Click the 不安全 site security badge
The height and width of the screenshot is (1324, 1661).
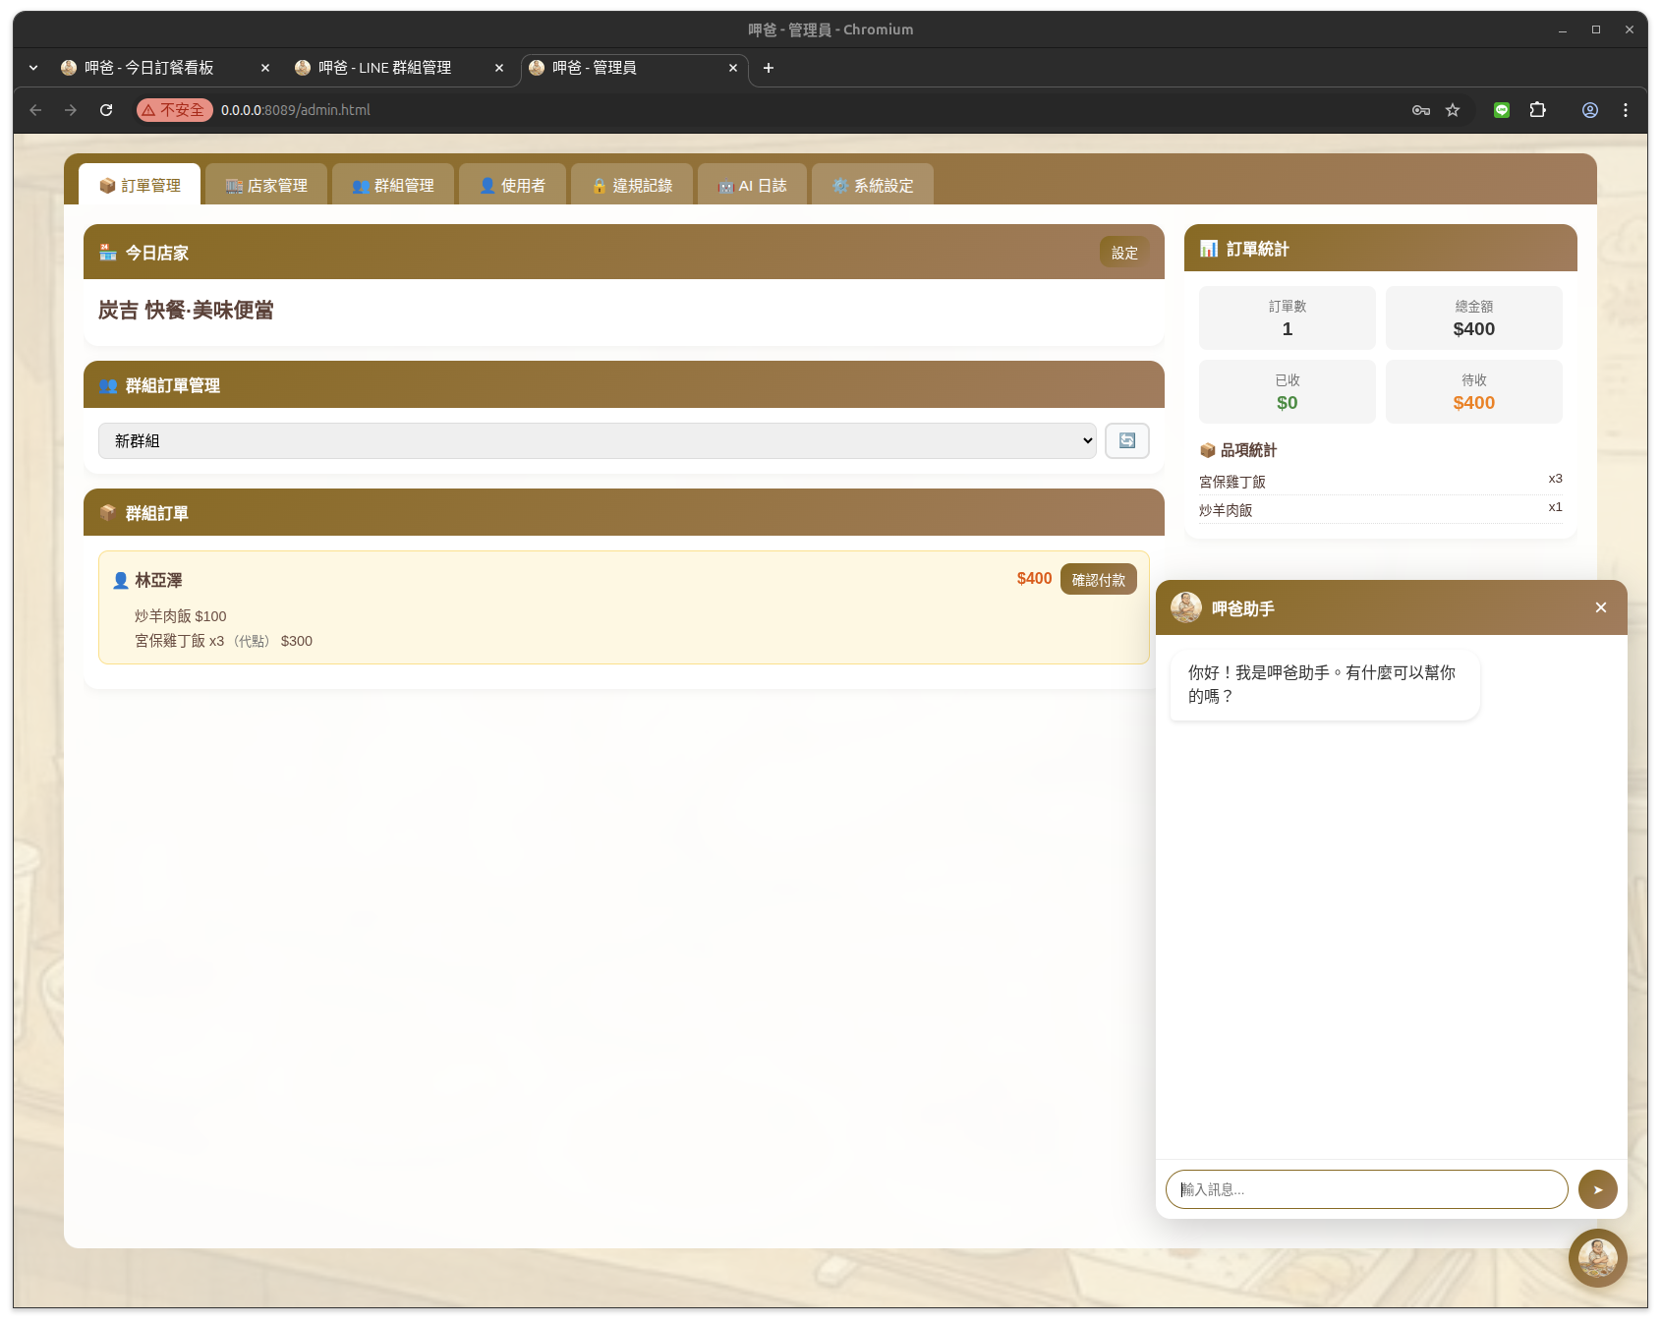click(x=175, y=110)
